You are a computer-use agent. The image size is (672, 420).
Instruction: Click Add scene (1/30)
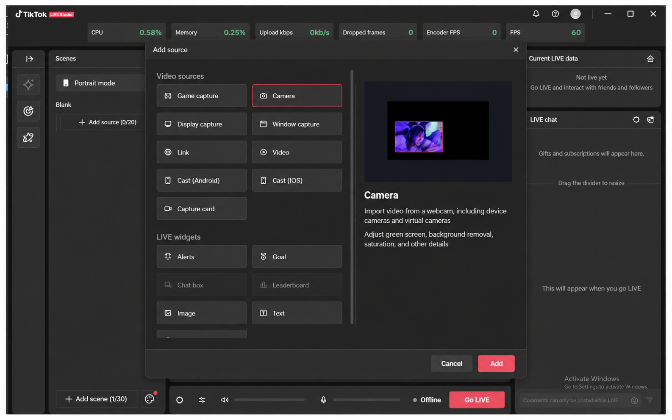(97, 399)
